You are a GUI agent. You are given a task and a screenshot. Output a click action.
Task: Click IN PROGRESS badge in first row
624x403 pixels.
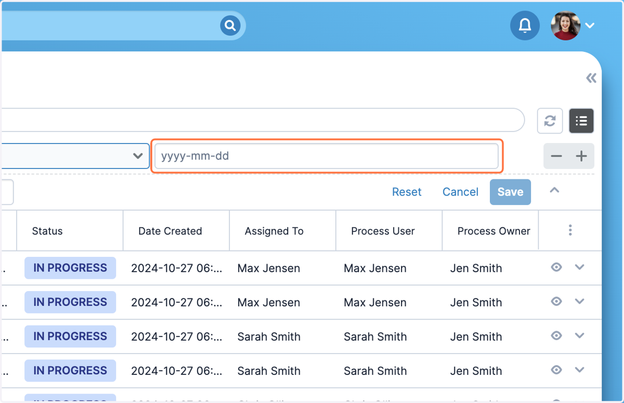point(70,268)
